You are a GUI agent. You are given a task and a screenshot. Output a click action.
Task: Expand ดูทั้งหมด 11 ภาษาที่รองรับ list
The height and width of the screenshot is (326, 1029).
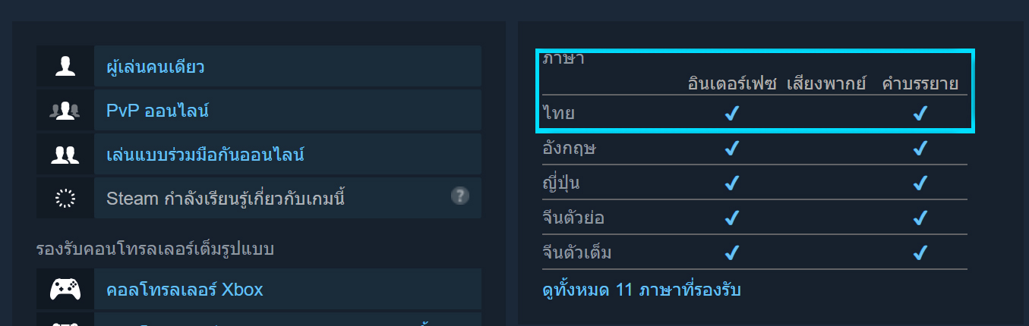[x=642, y=290]
